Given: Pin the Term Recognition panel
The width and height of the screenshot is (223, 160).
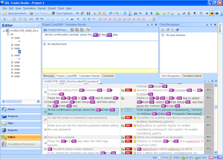Looking at the screenshot, I should (x=211, y=25).
